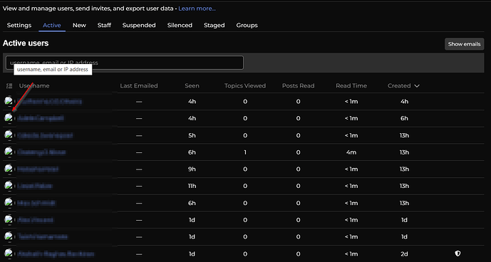
Task: Select avatar in row seen 11h ago
Action: click(9, 186)
